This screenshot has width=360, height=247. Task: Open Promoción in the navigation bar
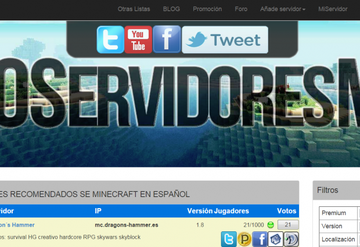[x=207, y=9]
